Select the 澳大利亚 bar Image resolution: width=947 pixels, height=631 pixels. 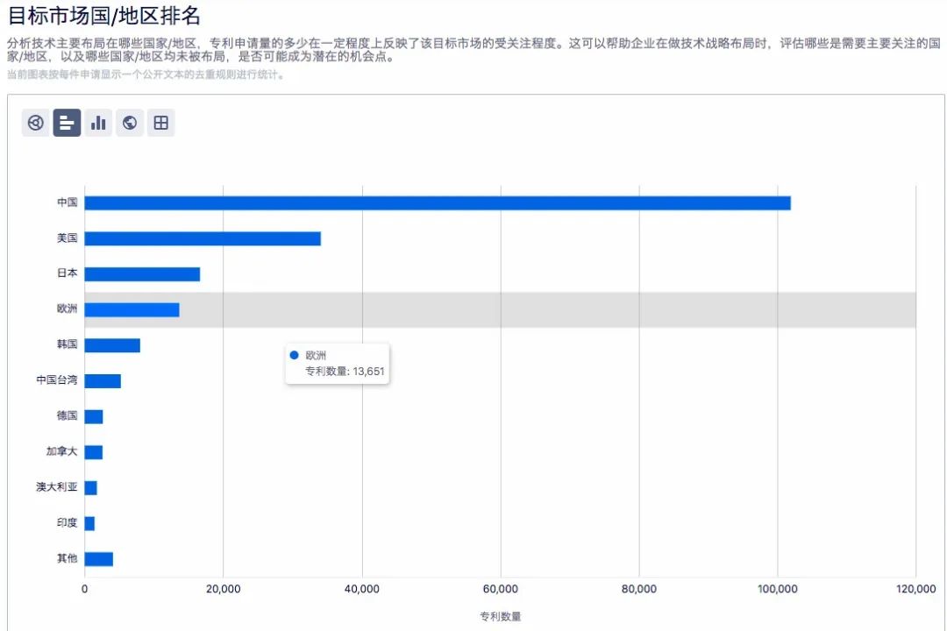pyautogui.click(x=91, y=488)
